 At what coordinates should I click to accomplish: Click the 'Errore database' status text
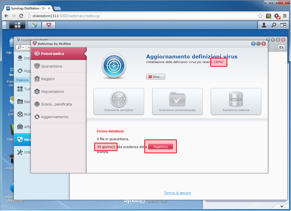(110, 131)
